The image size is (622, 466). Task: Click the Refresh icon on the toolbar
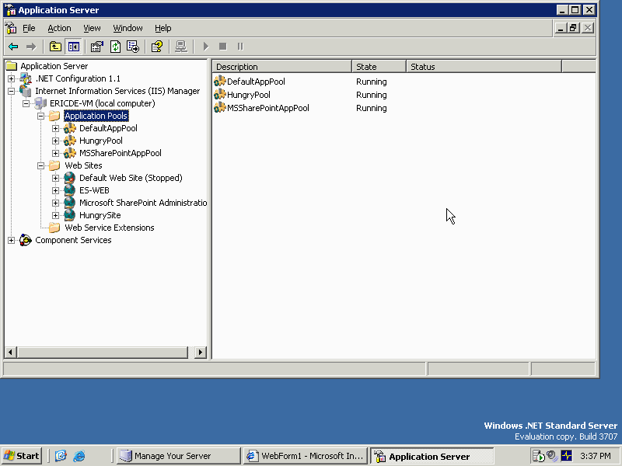[114, 47]
